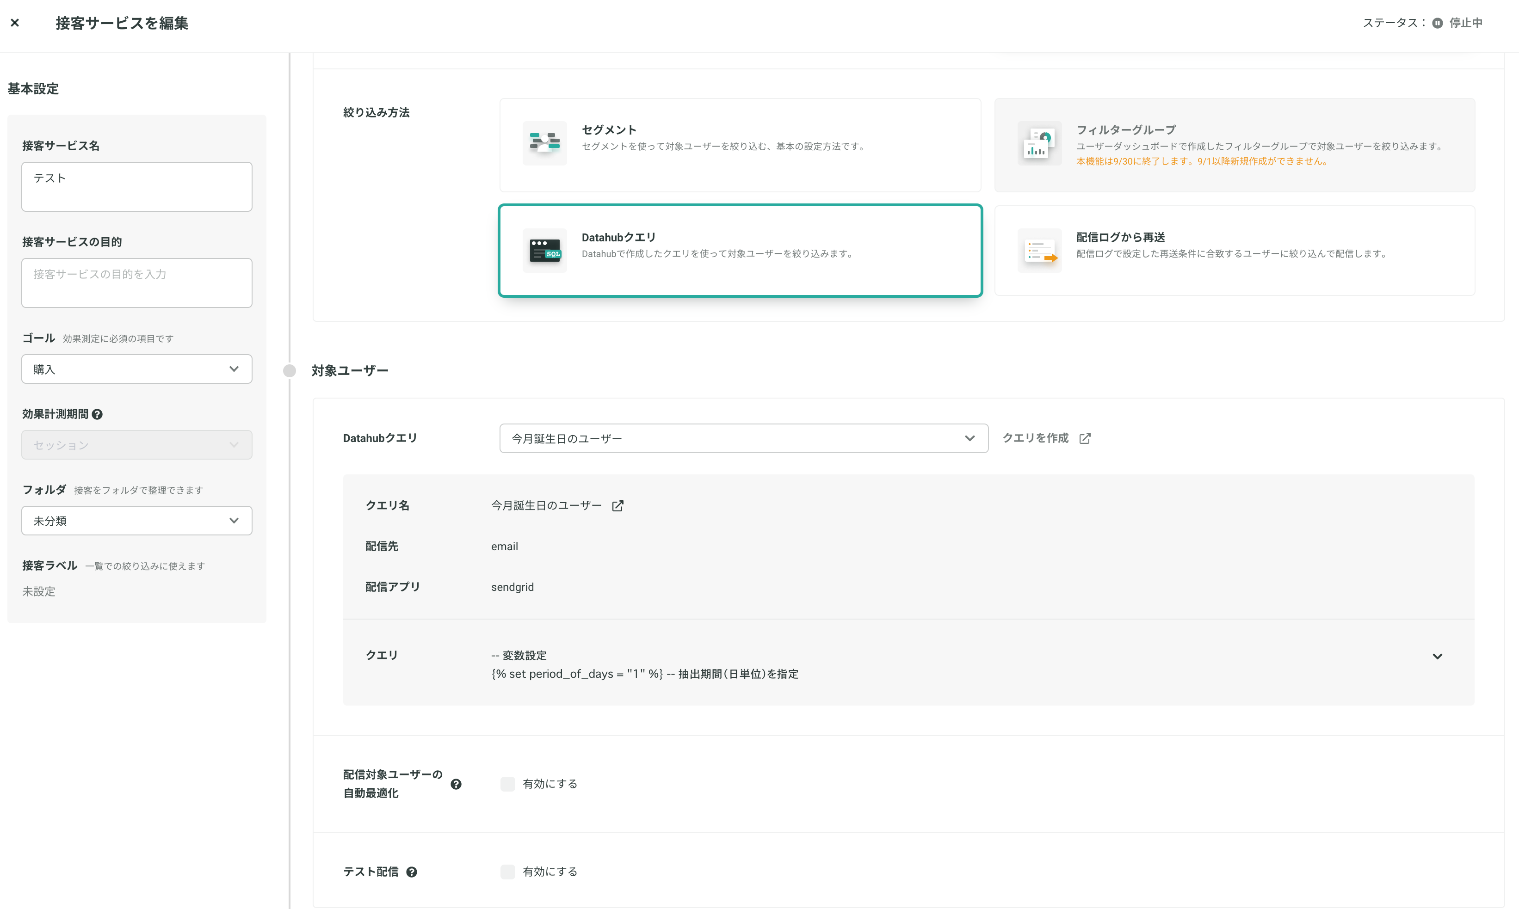Open the ゴール dropdown showing 購入
The image size is (1519, 909).
point(136,369)
